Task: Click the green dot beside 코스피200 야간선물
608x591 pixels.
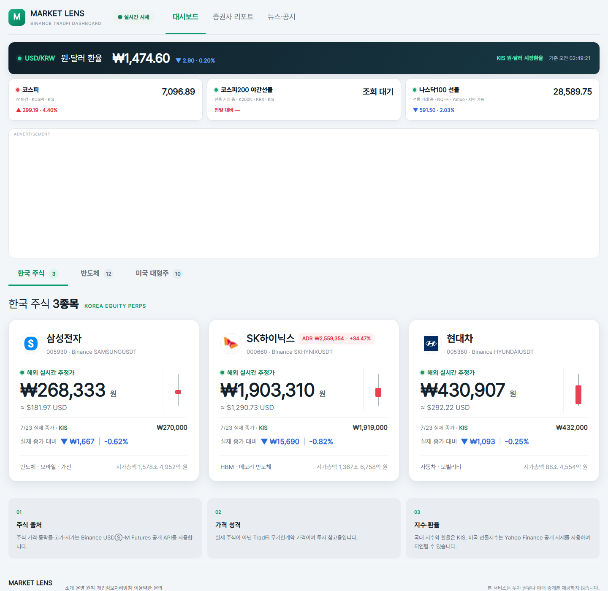Action: 216,90
